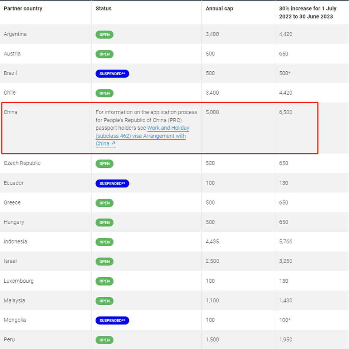
Task: Click Argentina's OPEN status badge
Action: [x=105, y=35]
